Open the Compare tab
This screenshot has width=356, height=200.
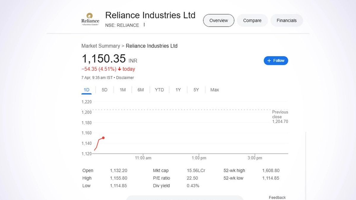(x=252, y=20)
